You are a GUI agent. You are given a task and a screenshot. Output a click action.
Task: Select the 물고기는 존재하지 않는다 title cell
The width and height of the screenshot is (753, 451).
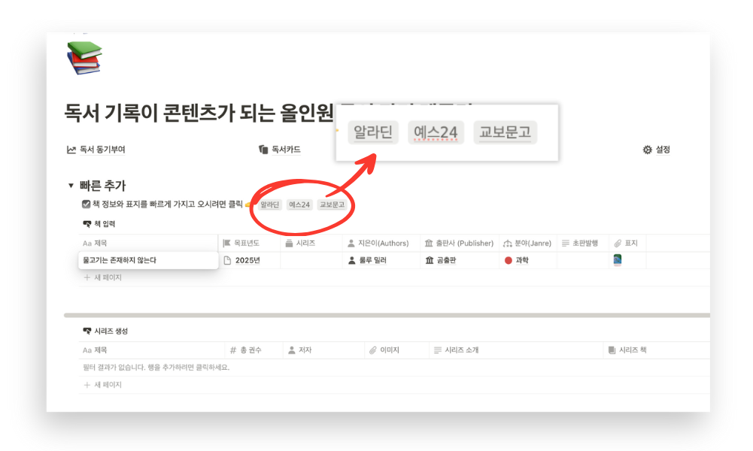point(148,260)
